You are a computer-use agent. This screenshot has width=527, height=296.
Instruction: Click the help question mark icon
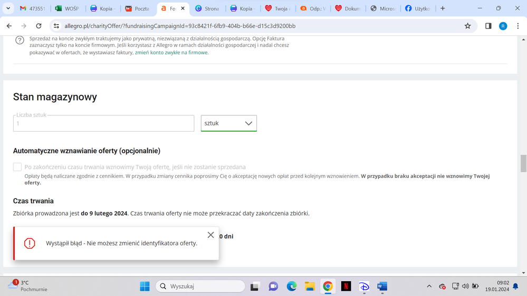pos(20,41)
